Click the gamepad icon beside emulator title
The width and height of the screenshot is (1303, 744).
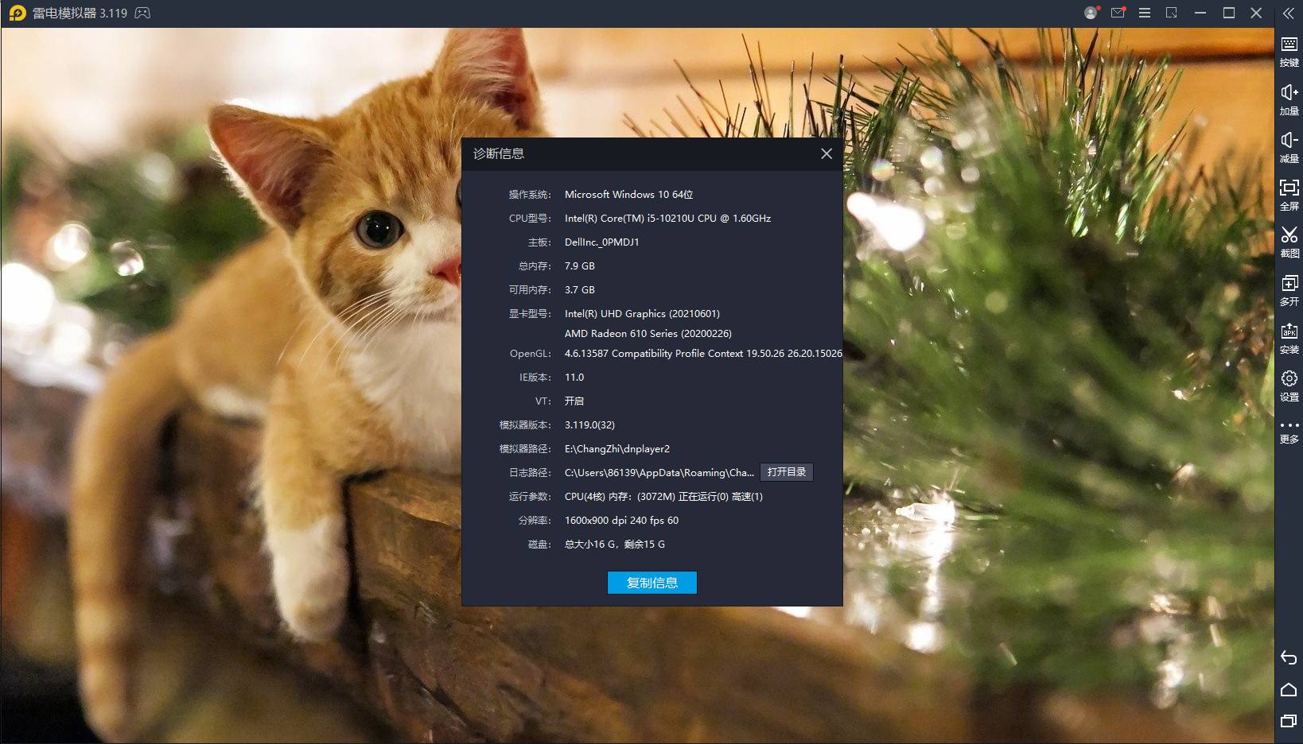[142, 14]
